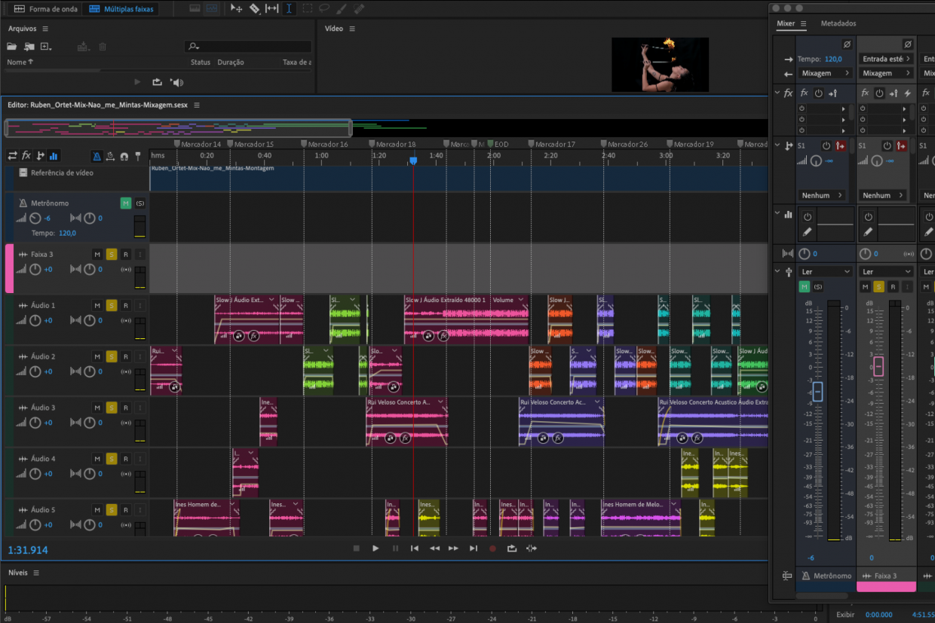Enable the snapping magnet icon
The width and height of the screenshot is (935, 623).
[x=124, y=155]
